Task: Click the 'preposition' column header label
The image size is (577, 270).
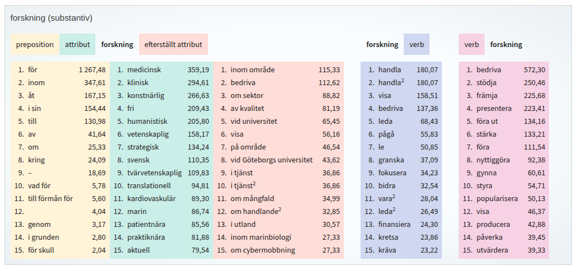Action: pyautogui.click(x=35, y=44)
